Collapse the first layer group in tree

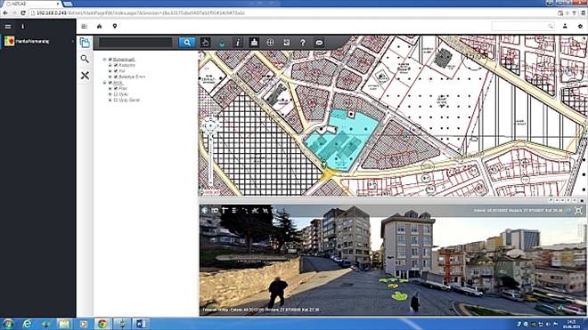(105, 60)
